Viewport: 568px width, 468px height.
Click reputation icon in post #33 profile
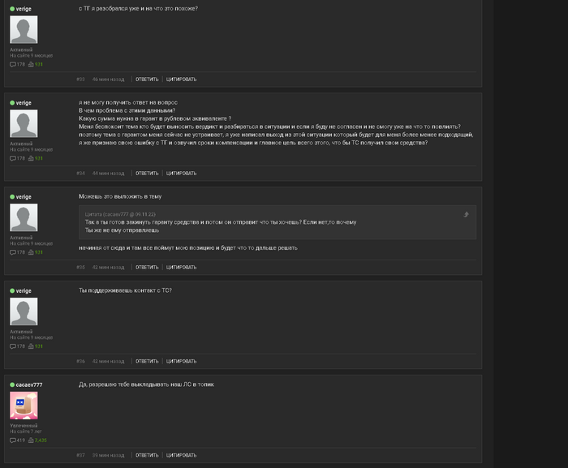click(31, 64)
